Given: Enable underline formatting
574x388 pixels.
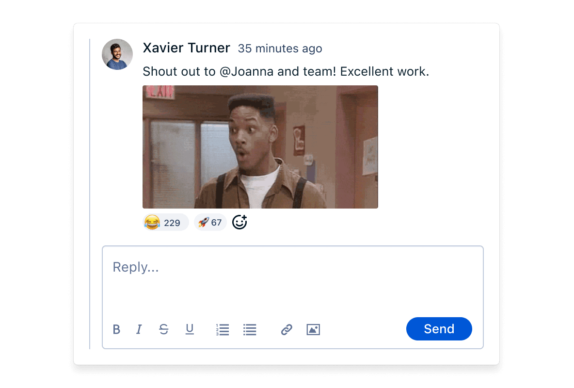Looking at the screenshot, I should coord(190,329).
